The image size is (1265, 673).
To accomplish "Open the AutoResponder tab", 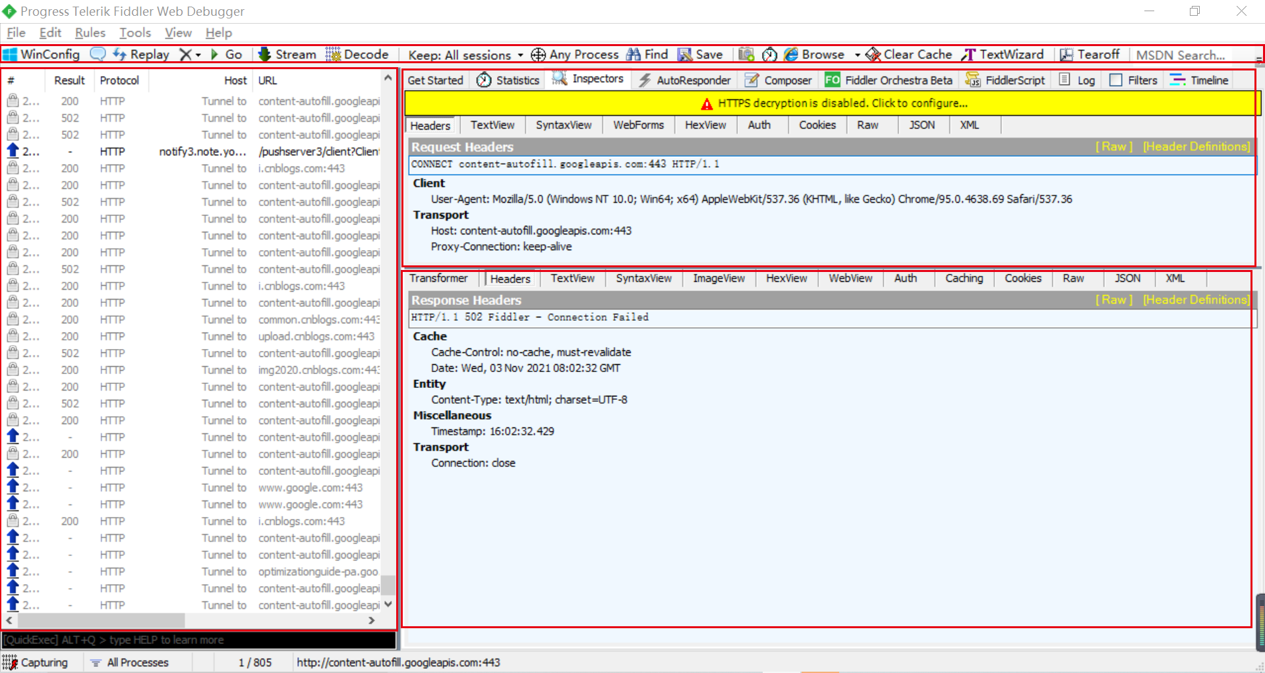I will pyautogui.click(x=684, y=80).
